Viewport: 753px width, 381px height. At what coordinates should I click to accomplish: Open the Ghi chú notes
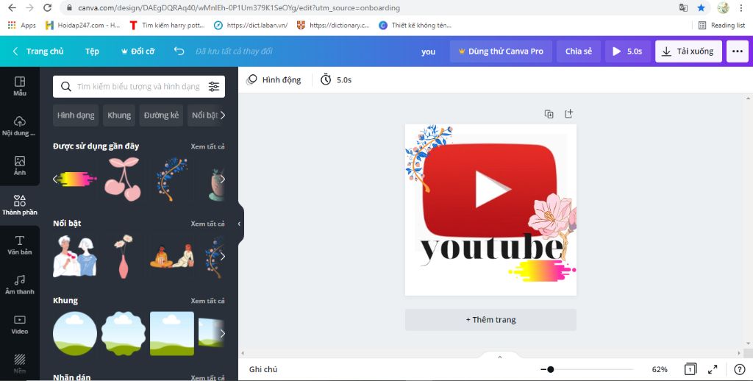(263, 369)
